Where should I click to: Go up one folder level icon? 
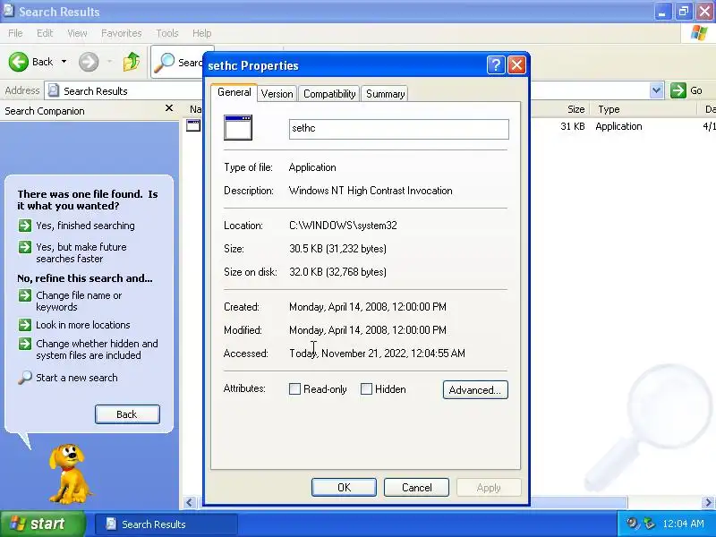[x=131, y=62]
